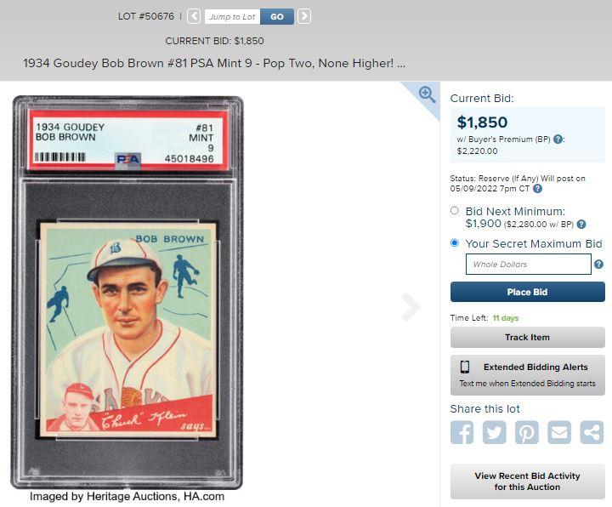
Task: Focus the Whole Dollars bid amount field
Action: (x=529, y=264)
